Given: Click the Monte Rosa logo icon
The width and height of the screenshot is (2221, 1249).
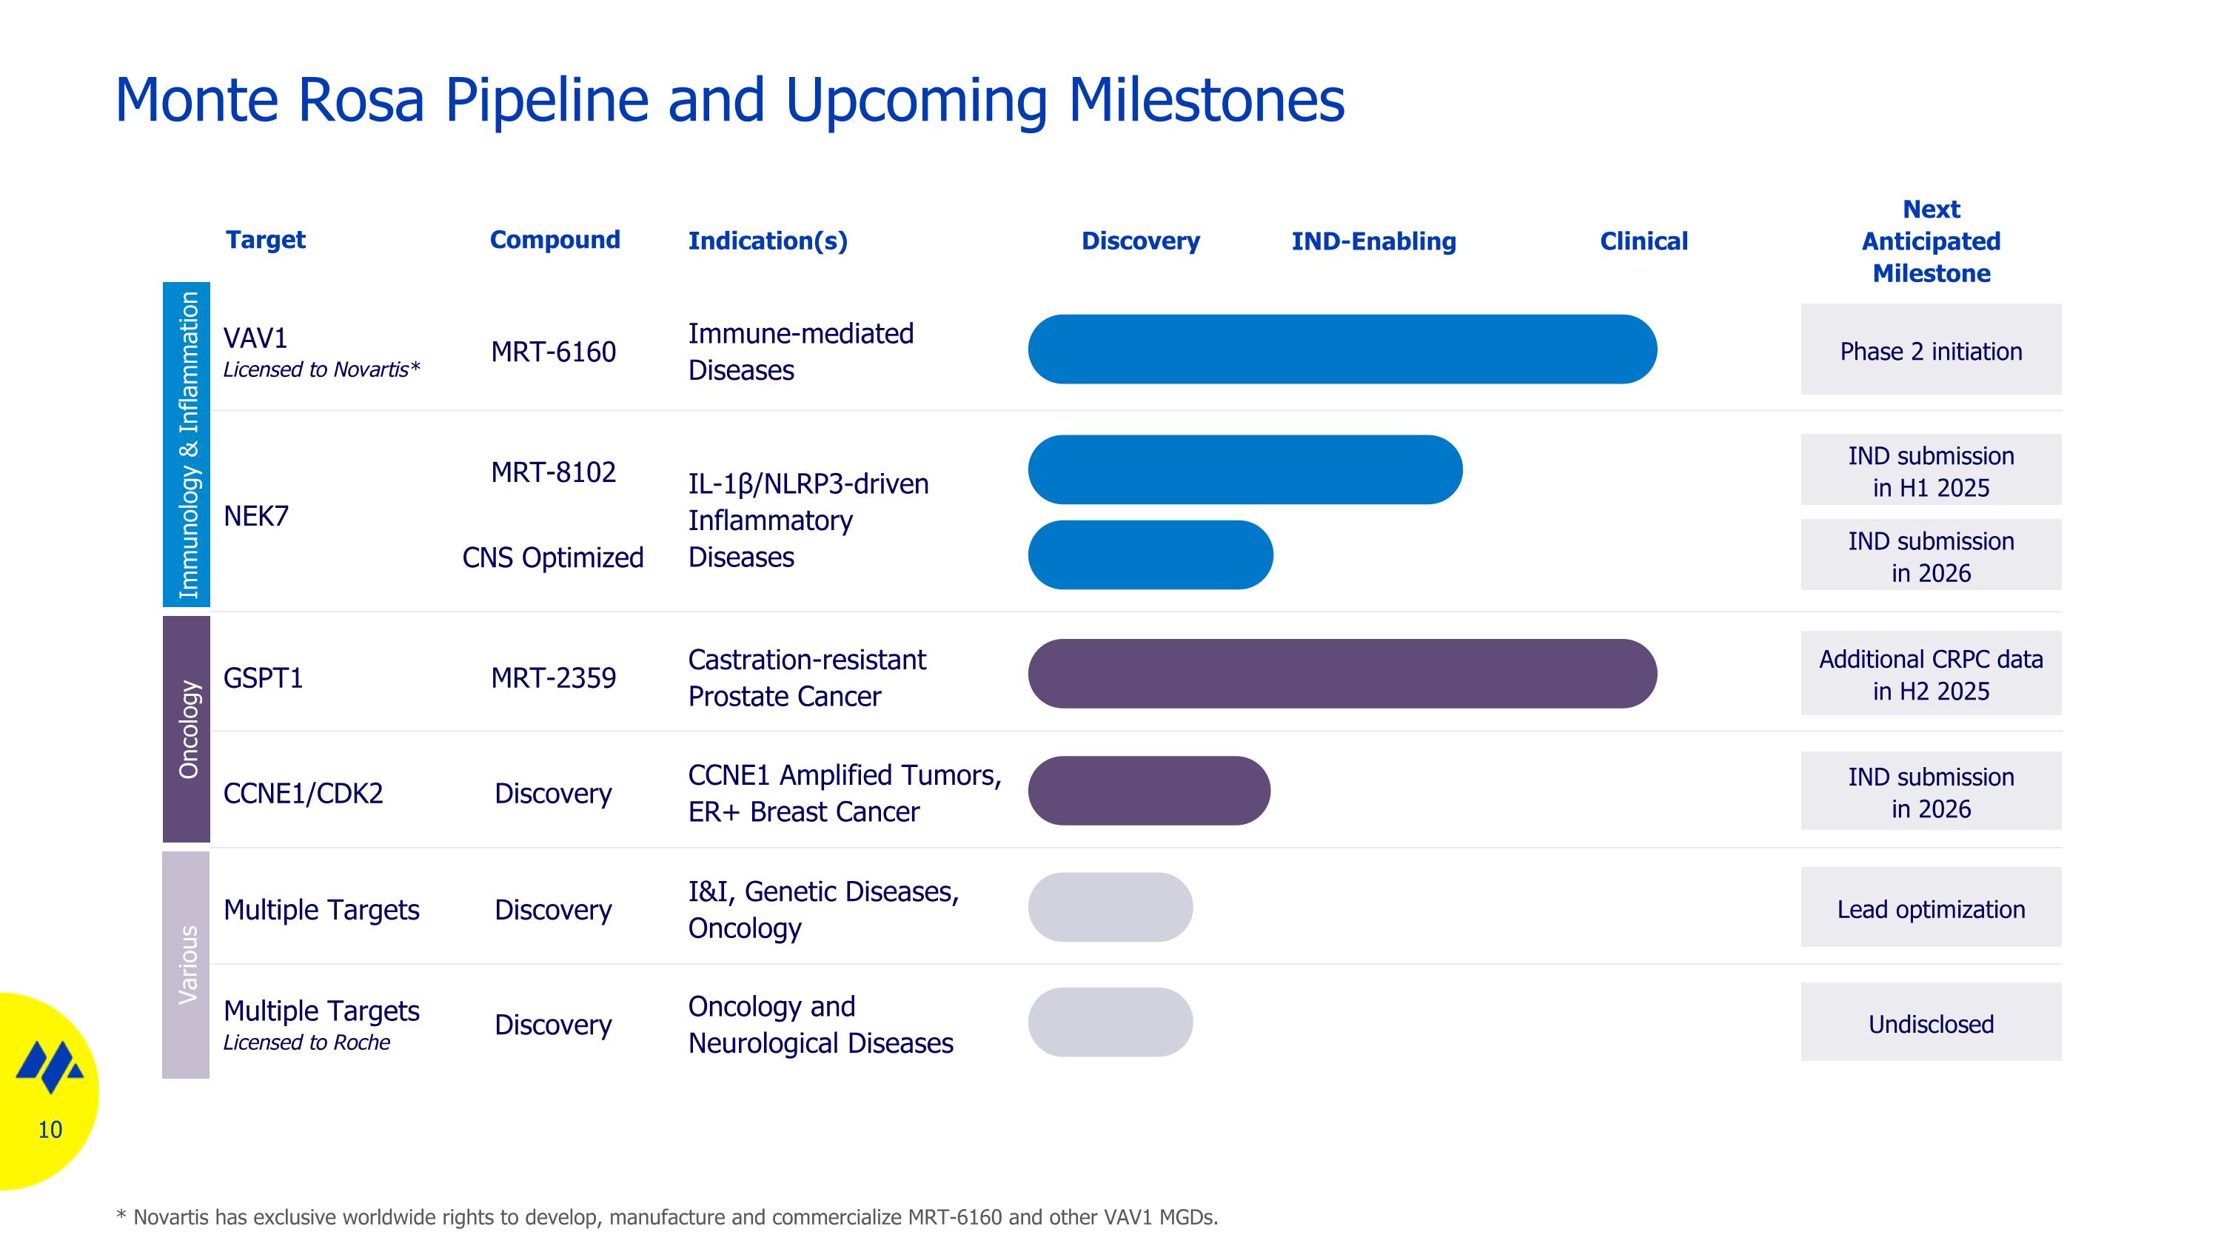Looking at the screenshot, I should coord(50,1067).
